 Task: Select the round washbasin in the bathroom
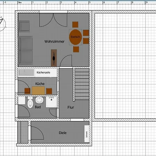tap(40, 100)
